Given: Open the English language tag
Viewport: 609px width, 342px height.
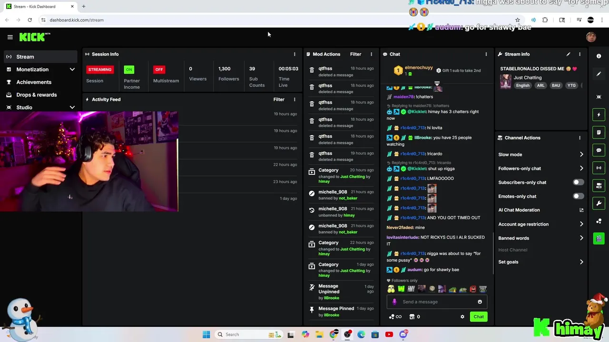Looking at the screenshot, I should pos(522,85).
